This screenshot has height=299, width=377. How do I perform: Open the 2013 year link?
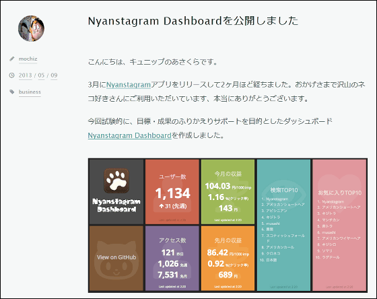click(x=26, y=75)
